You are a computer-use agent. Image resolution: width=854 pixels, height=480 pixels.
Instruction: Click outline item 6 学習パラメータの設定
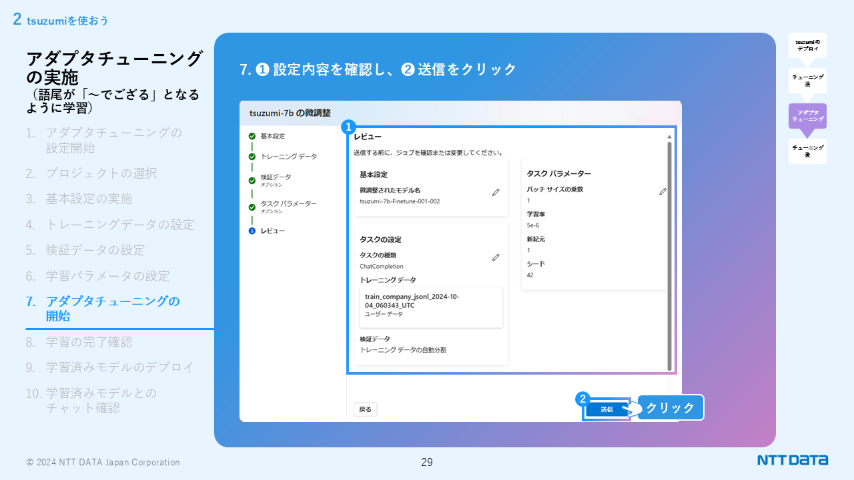click(98, 275)
